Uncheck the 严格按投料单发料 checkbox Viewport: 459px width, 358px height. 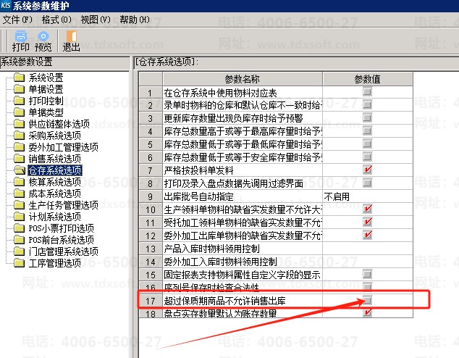(x=368, y=170)
